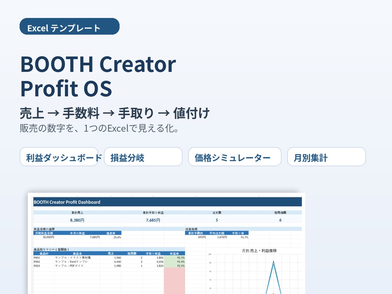Select the 月別集計 feature chip
The width and height of the screenshot is (392, 294).
coord(327,157)
